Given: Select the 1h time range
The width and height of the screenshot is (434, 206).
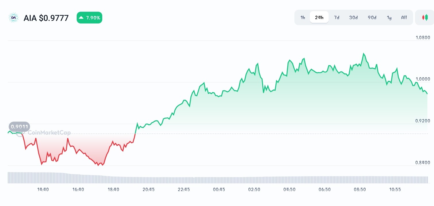Looking at the screenshot, I should [302, 17].
